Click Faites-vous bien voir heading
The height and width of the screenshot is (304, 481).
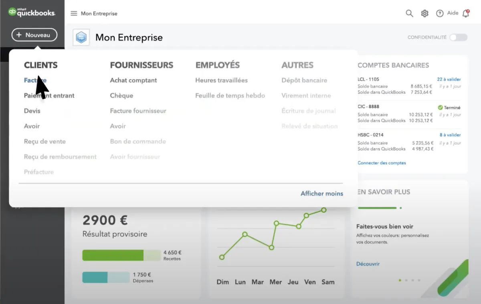coord(385,226)
